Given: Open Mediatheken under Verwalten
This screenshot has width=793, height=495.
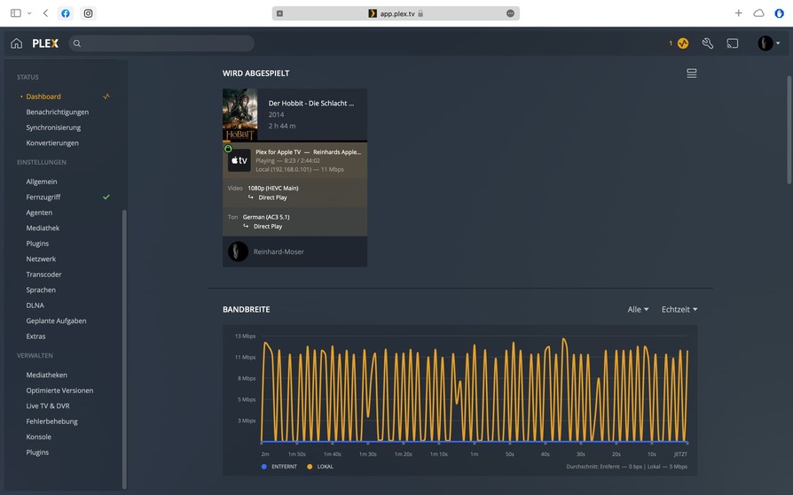Looking at the screenshot, I should (46, 375).
